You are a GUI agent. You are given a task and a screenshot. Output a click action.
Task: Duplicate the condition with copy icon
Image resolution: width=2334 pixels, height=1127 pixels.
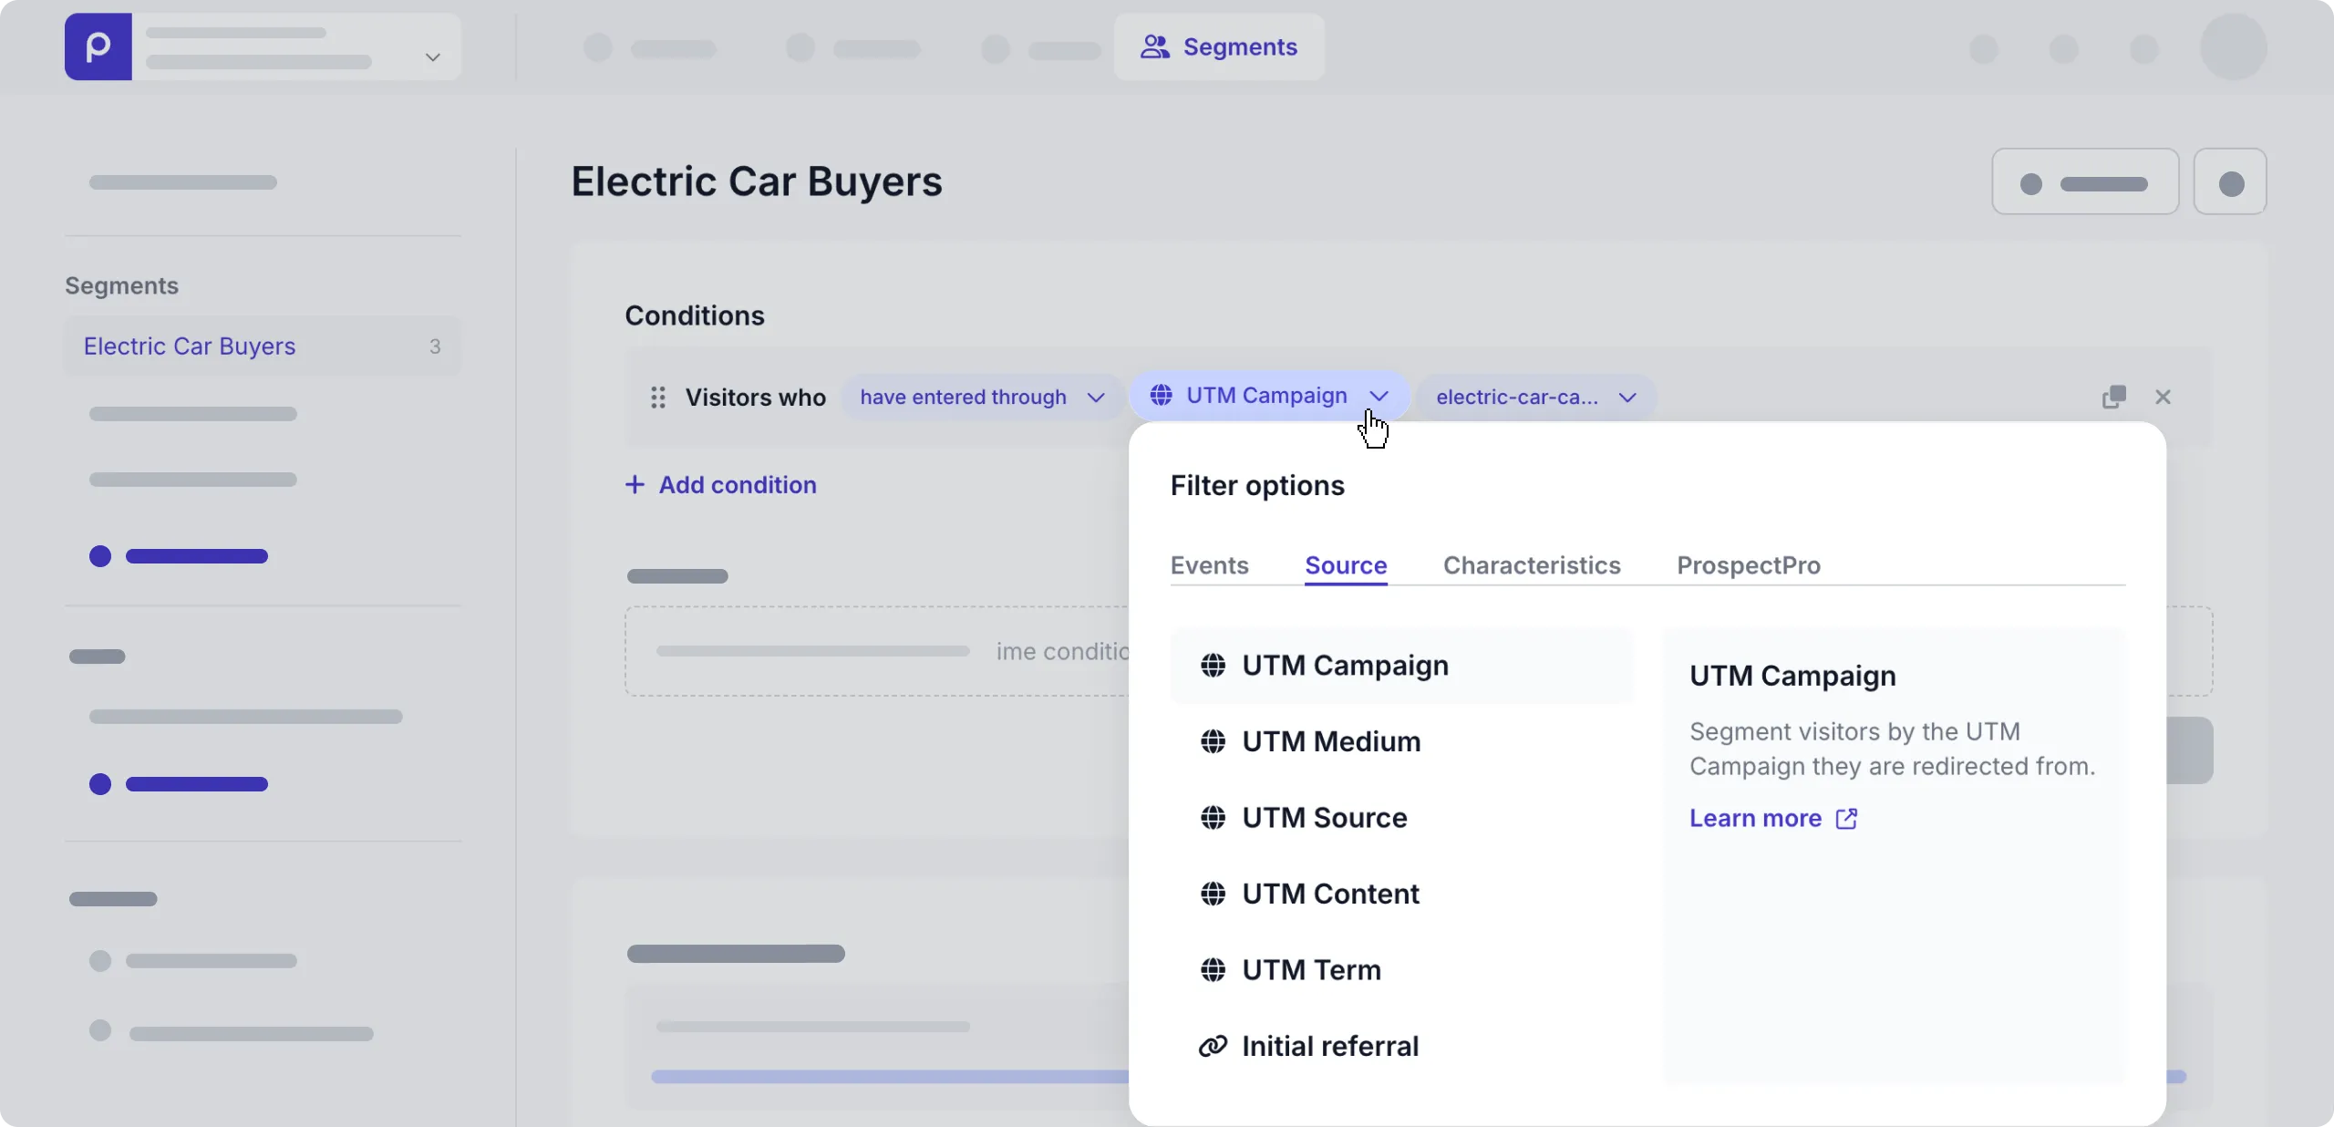pyautogui.click(x=2113, y=397)
